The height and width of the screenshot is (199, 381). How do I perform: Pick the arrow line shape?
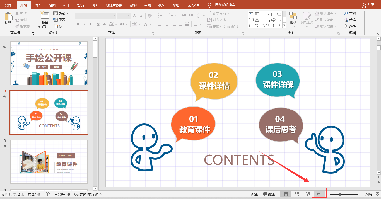pyautogui.click(x=268, y=14)
